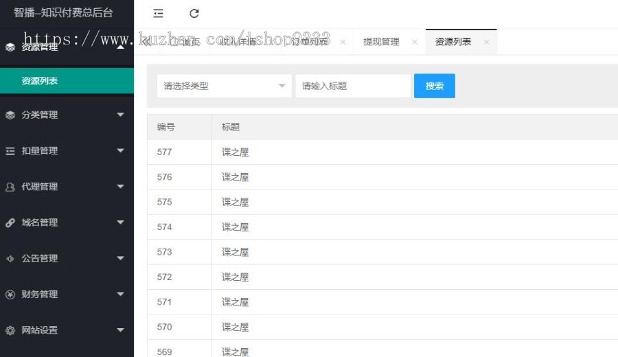Click 谍之屋 title in row 577

pos(236,152)
